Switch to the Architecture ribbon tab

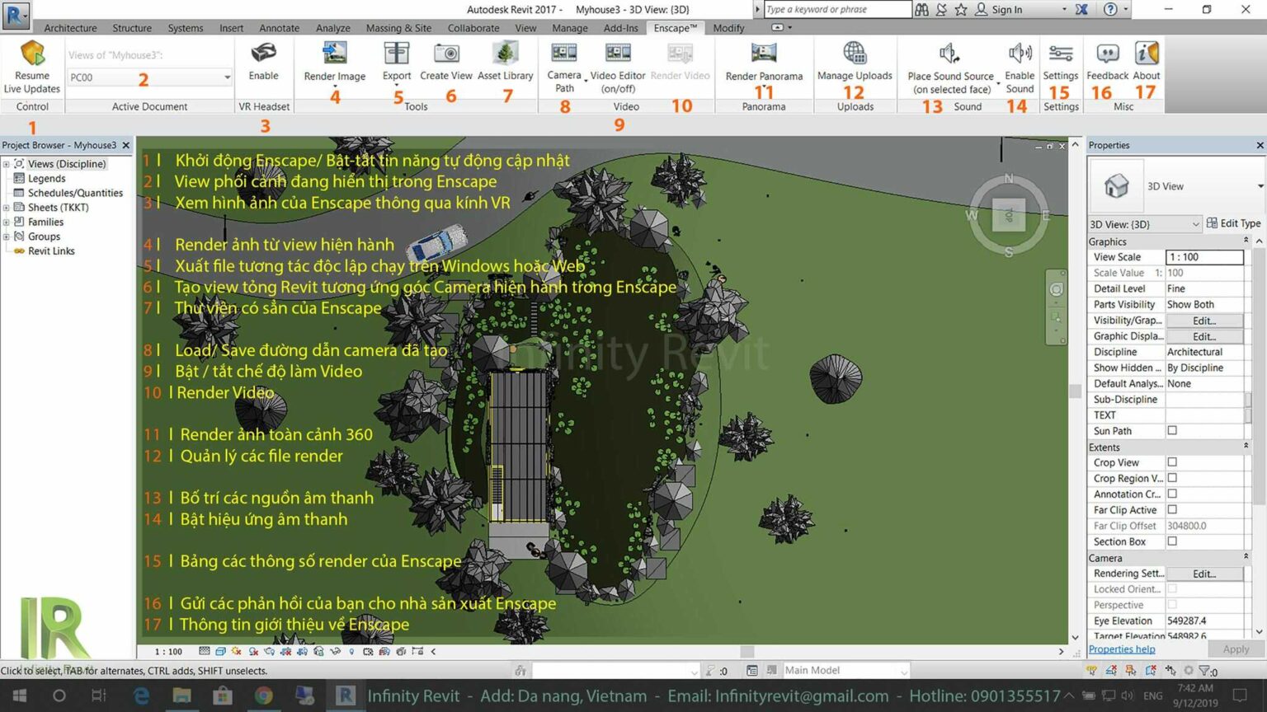(x=70, y=27)
